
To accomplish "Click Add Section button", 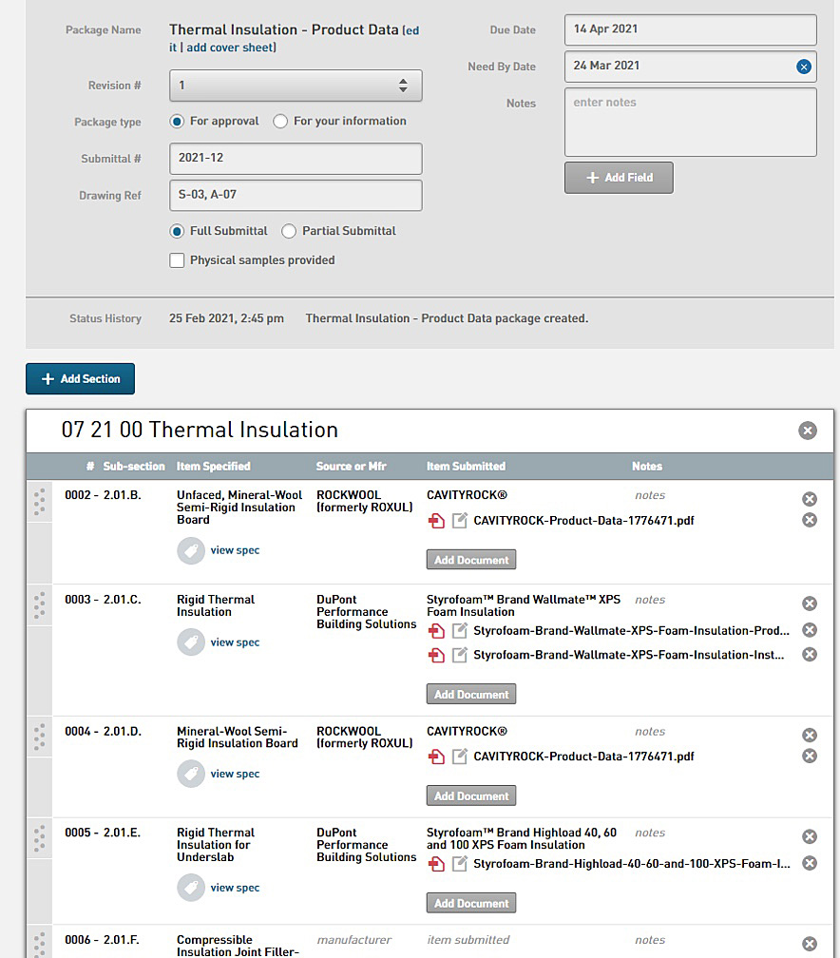I will coord(80,379).
